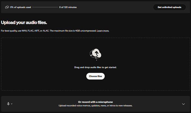191x113 pixels.
Task: Click 'Upload recorded voice memos' description text
Action: (x=95, y=106)
